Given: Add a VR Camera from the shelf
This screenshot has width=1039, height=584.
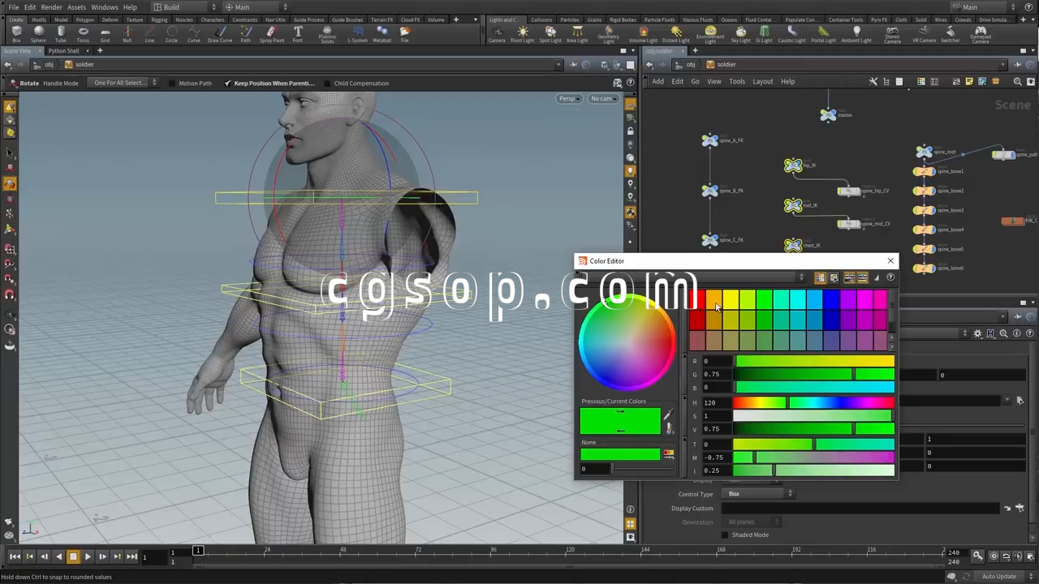Looking at the screenshot, I should (924, 34).
